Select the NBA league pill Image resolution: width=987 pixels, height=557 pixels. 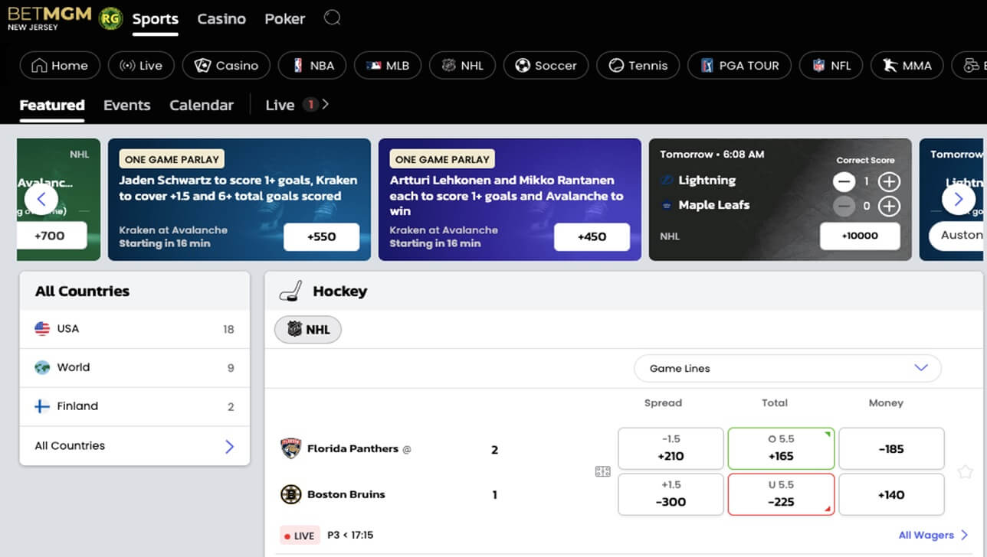pyautogui.click(x=312, y=66)
